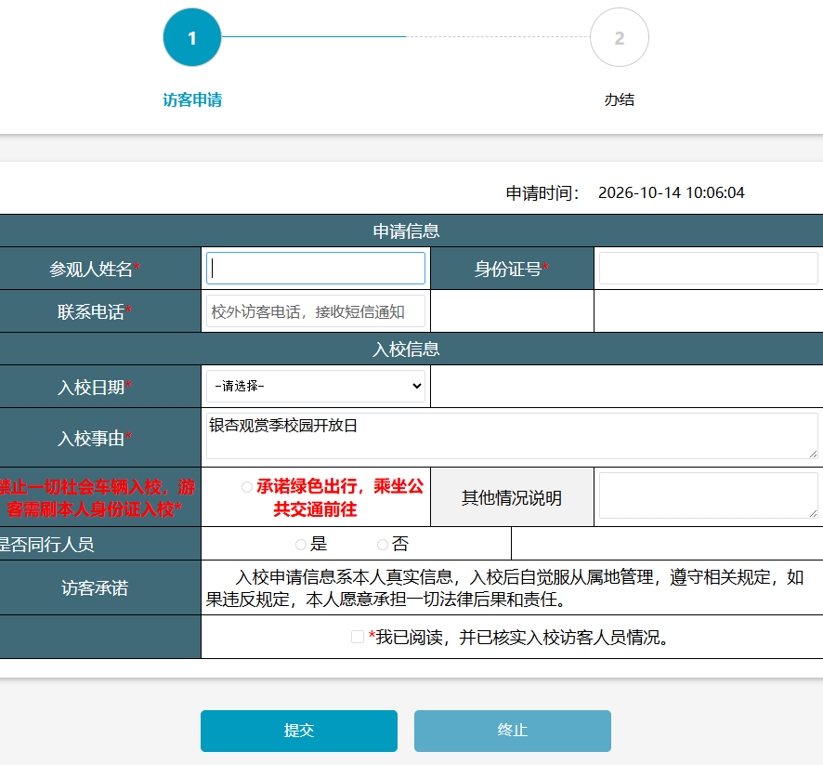This screenshot has width=823, height=765.
Task: Click the 访客承诺 row label
Action: (x=95, y=588)
